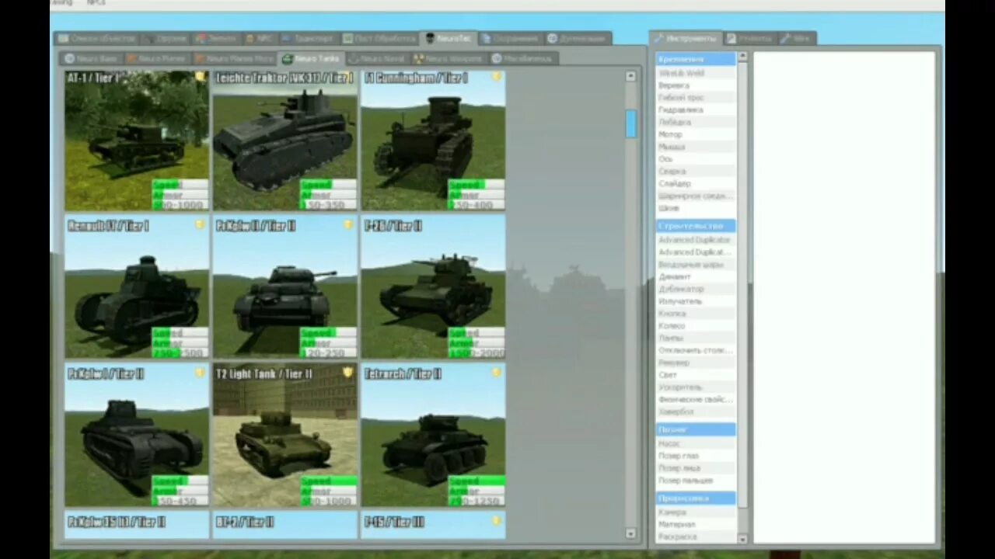The width and height of the screenshot is (995, 559).
Task: Open the Neuro Naval category
Action: click(x=377, y=58)
